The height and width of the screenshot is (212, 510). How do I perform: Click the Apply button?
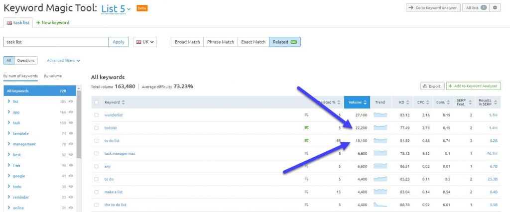119,42
